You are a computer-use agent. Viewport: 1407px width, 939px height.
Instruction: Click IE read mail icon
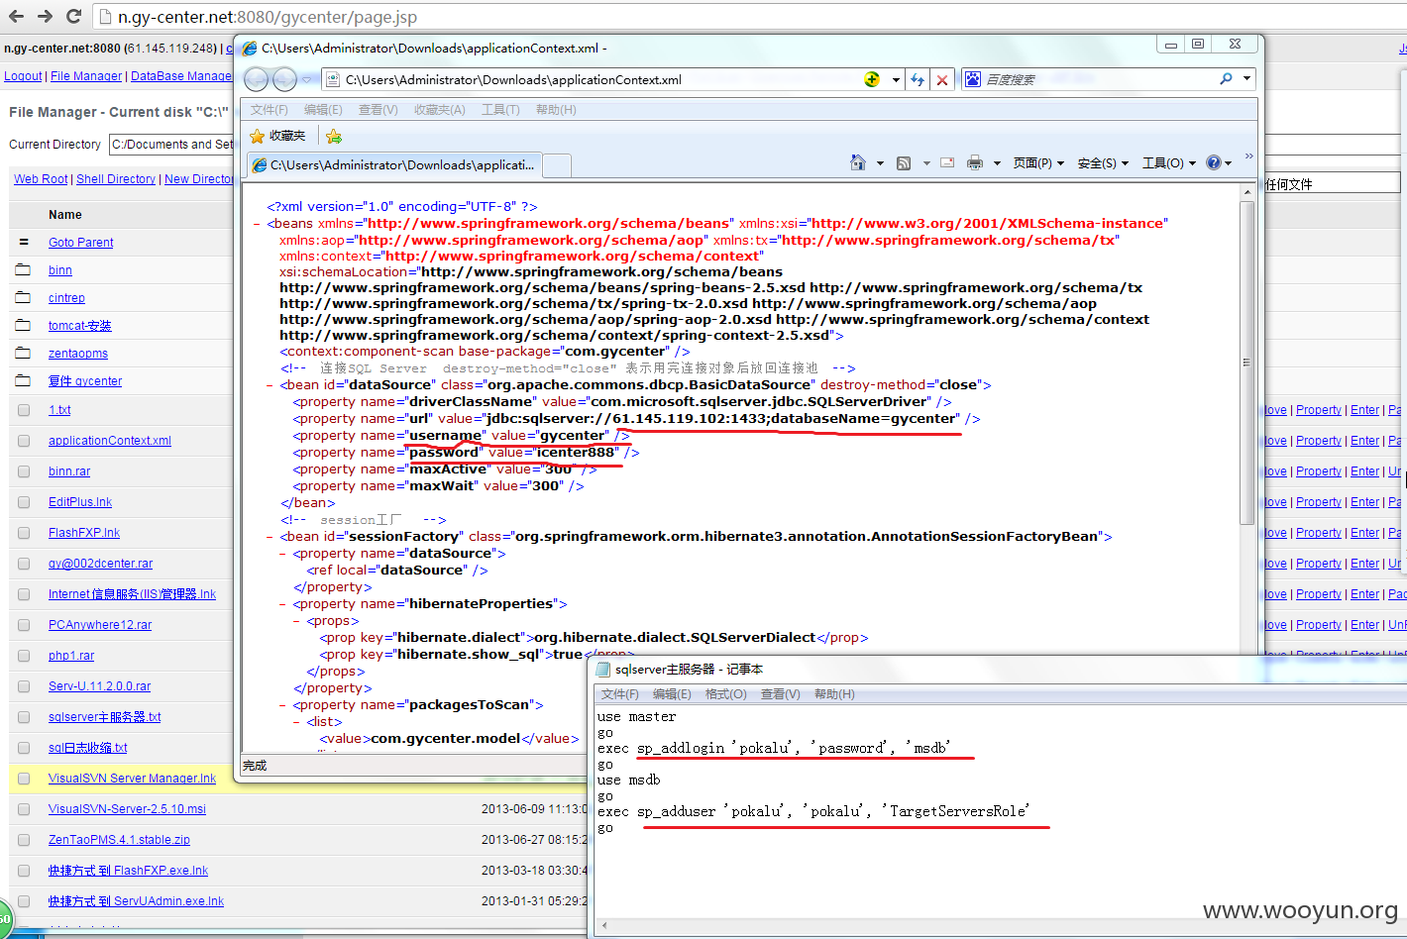(x=947, y=162)
